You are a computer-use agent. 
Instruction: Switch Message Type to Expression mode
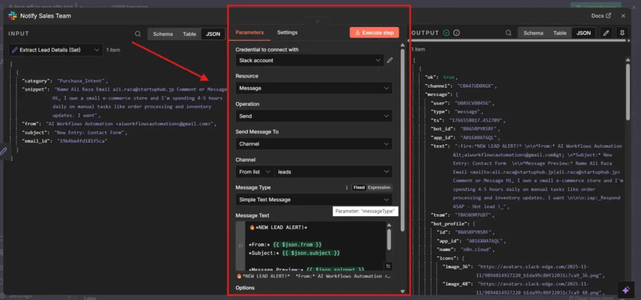379,187
